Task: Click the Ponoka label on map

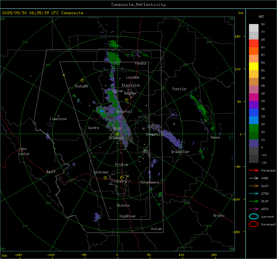Action: point(140,63)
